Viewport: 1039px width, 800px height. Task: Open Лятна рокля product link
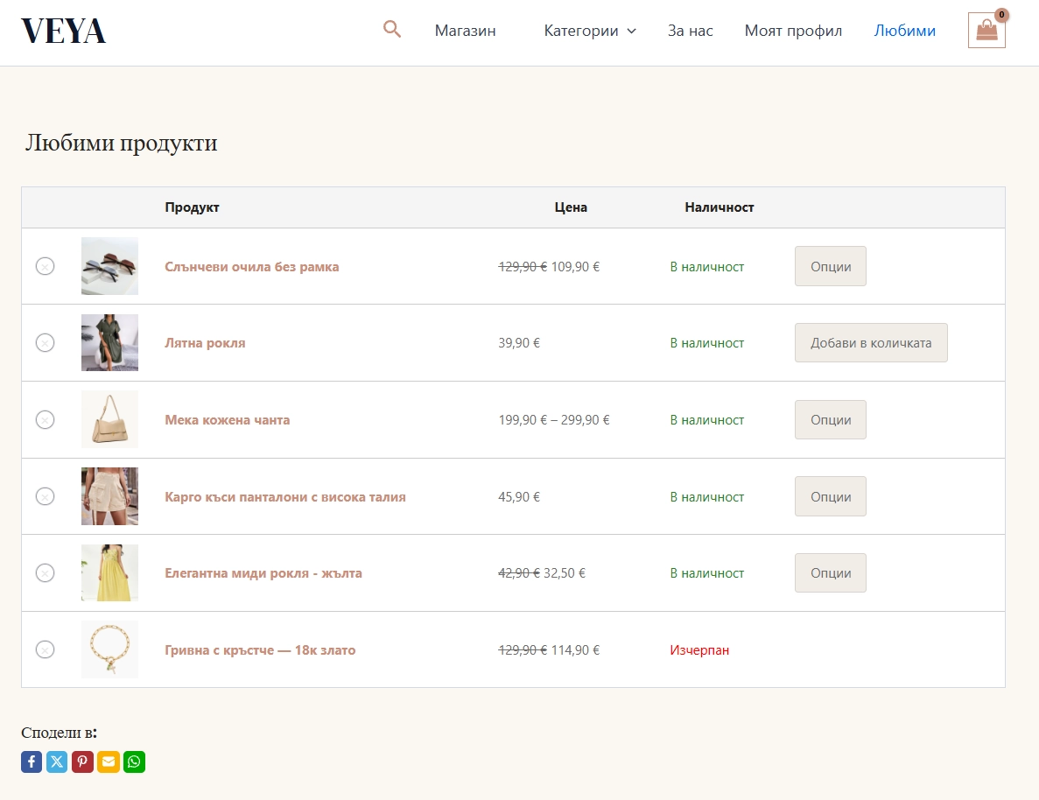point(205,342)
